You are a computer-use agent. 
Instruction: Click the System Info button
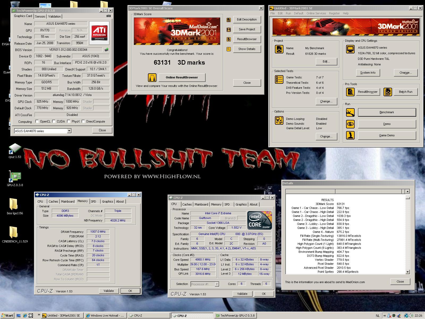tap(368, 73)
